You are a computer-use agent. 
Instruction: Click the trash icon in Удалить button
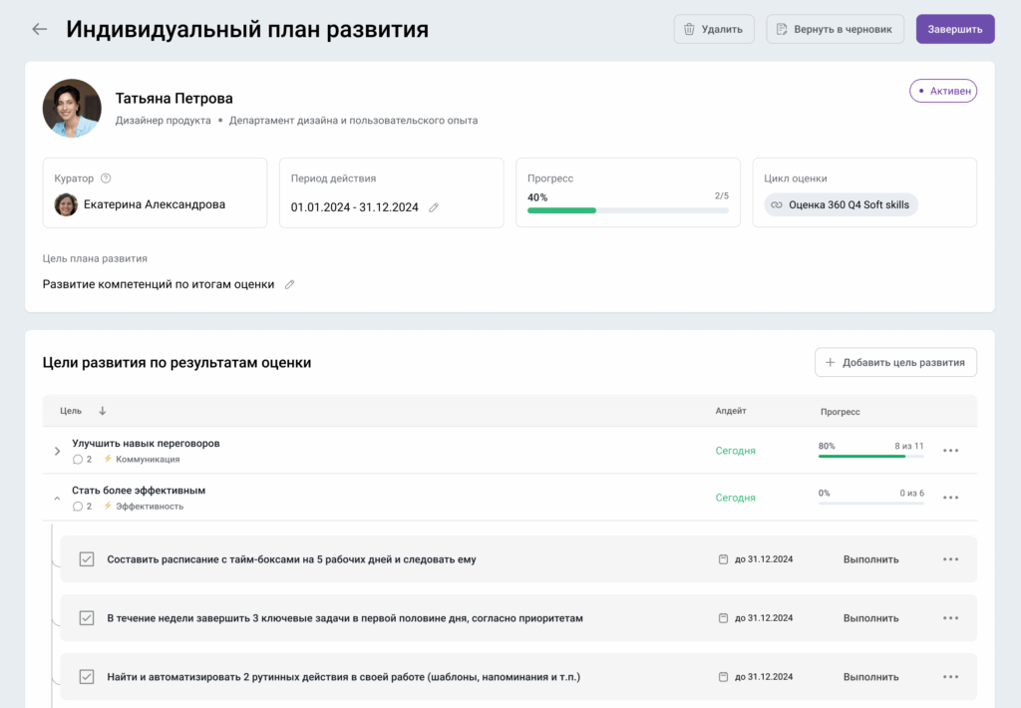click(x=688, y=29)
